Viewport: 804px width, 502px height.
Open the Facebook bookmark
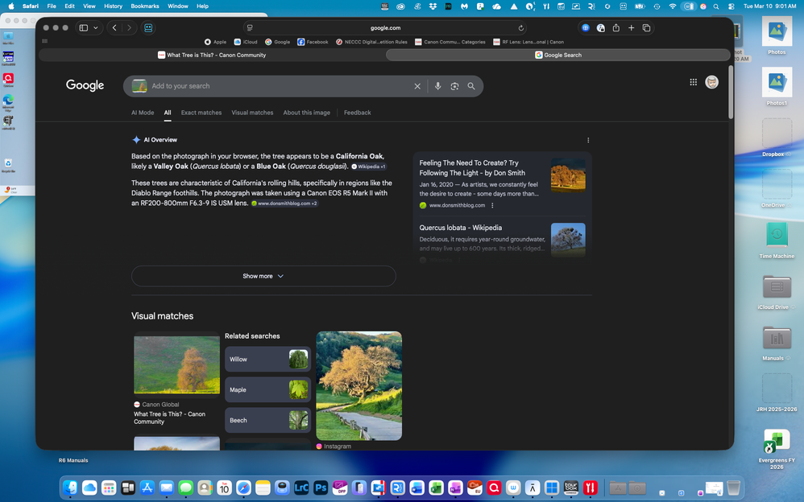click(313, 42)
